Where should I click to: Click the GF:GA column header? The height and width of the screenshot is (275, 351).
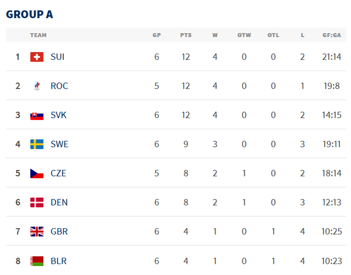tap(331, 35)
